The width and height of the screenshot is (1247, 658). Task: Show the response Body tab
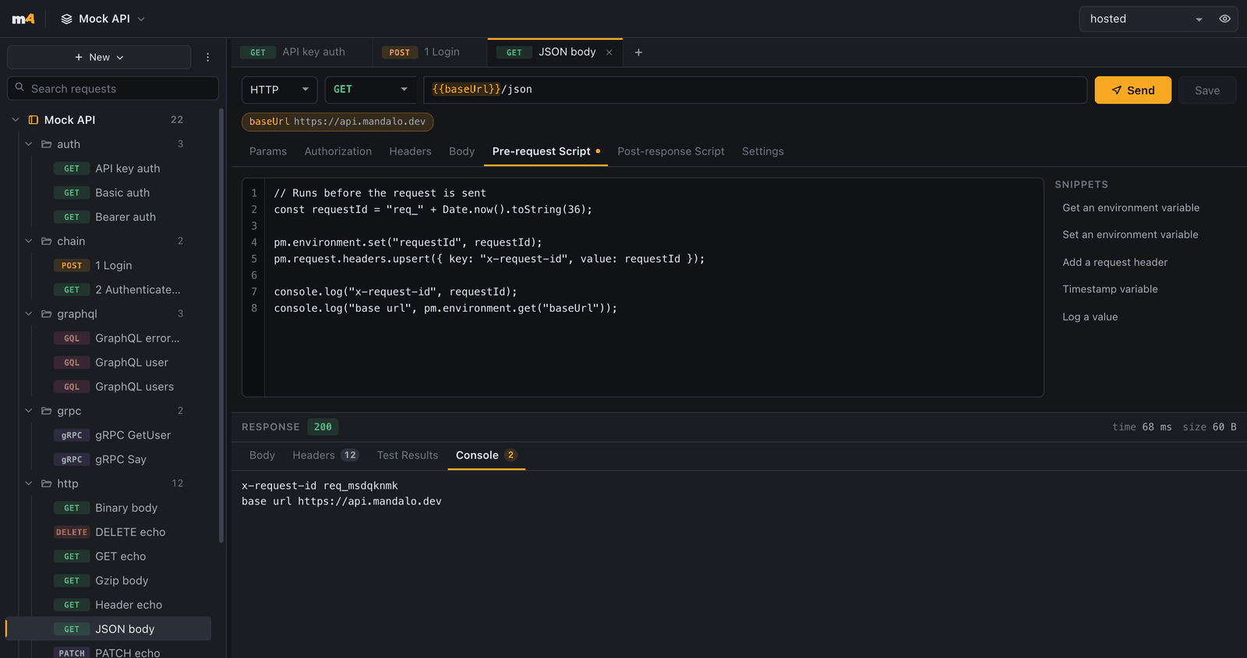pyautogui.click(x=262, y=455)
